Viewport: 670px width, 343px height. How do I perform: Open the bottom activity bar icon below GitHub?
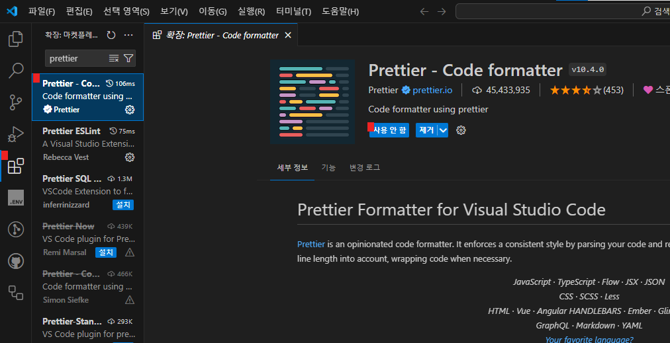tap(16, 293)
